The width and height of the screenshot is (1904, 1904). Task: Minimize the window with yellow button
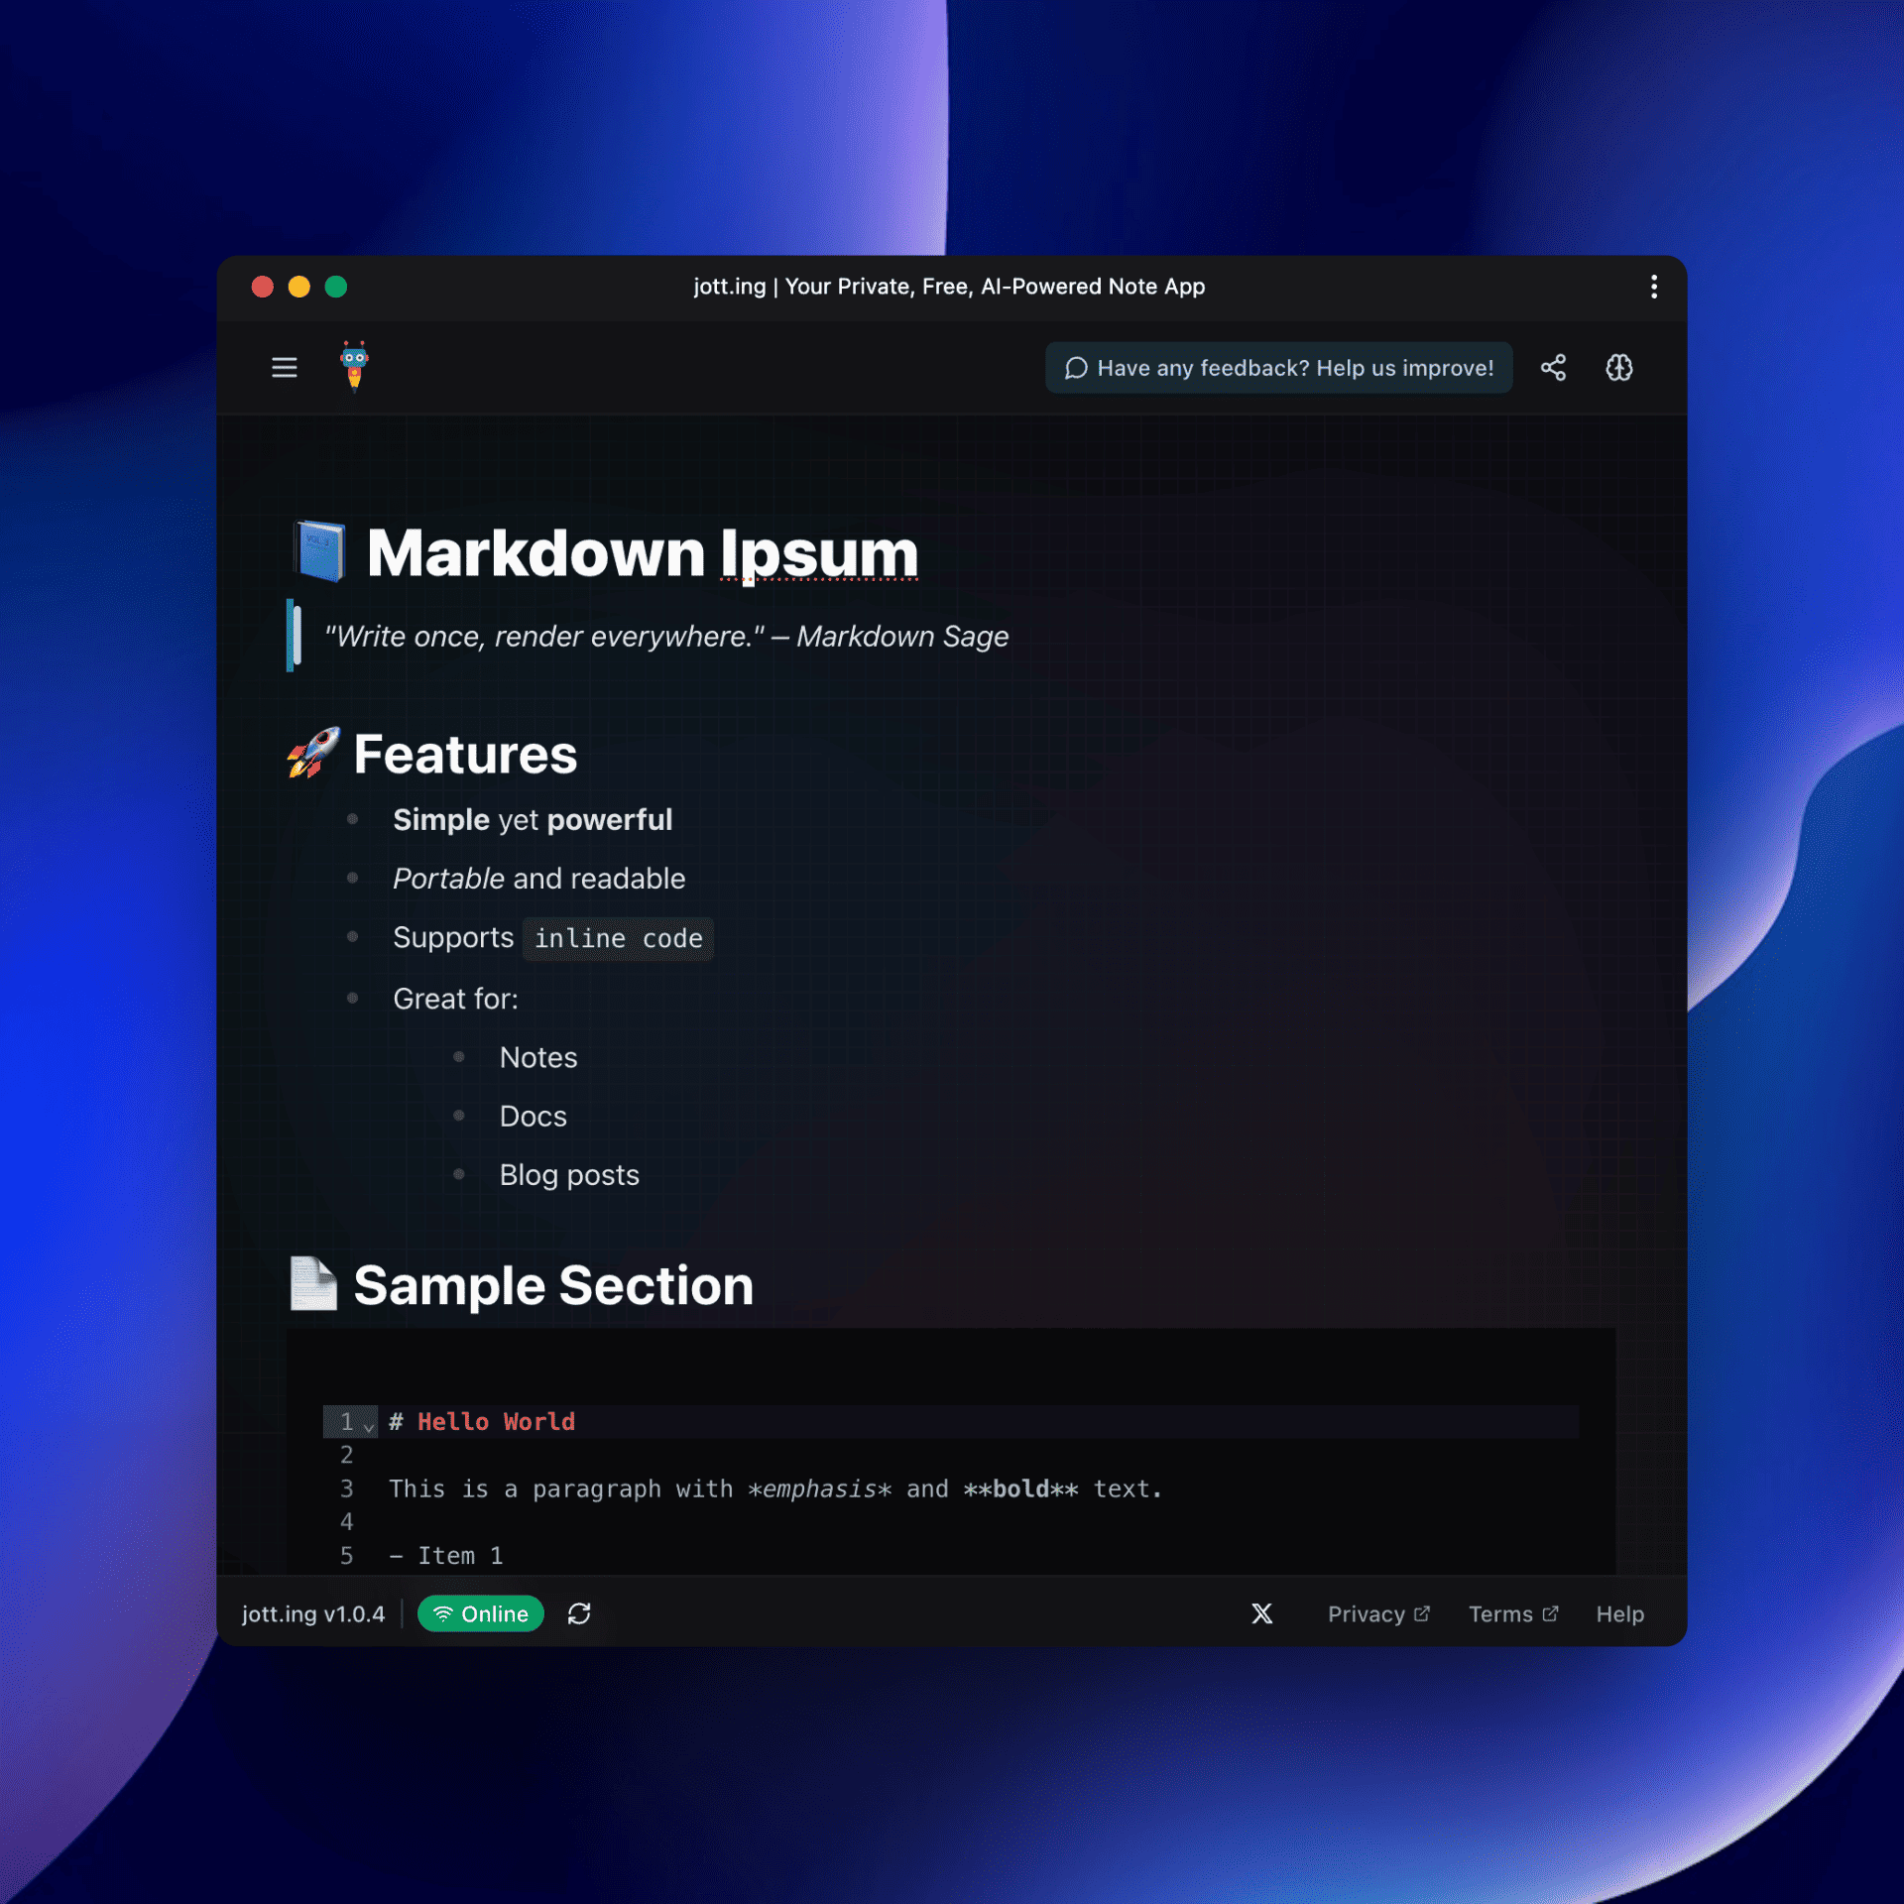(x=298, y=287)
